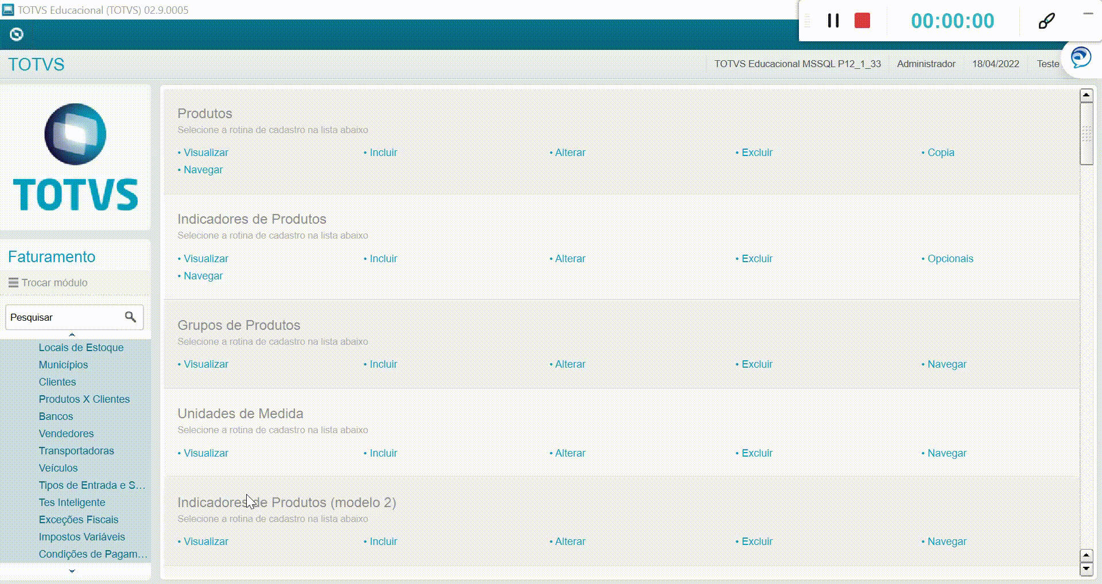Viewport: 1102px width, 584px height.
Task: Click TOTVS Educacional MSSQL P12_1_33 label
Action: [x=797, y=64]
